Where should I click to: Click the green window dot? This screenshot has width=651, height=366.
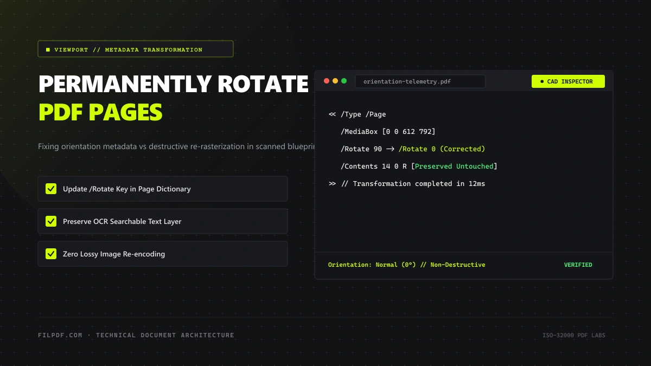344,81
